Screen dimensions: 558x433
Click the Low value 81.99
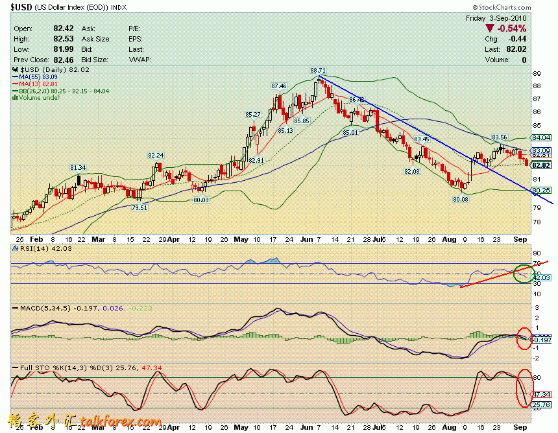64,49
